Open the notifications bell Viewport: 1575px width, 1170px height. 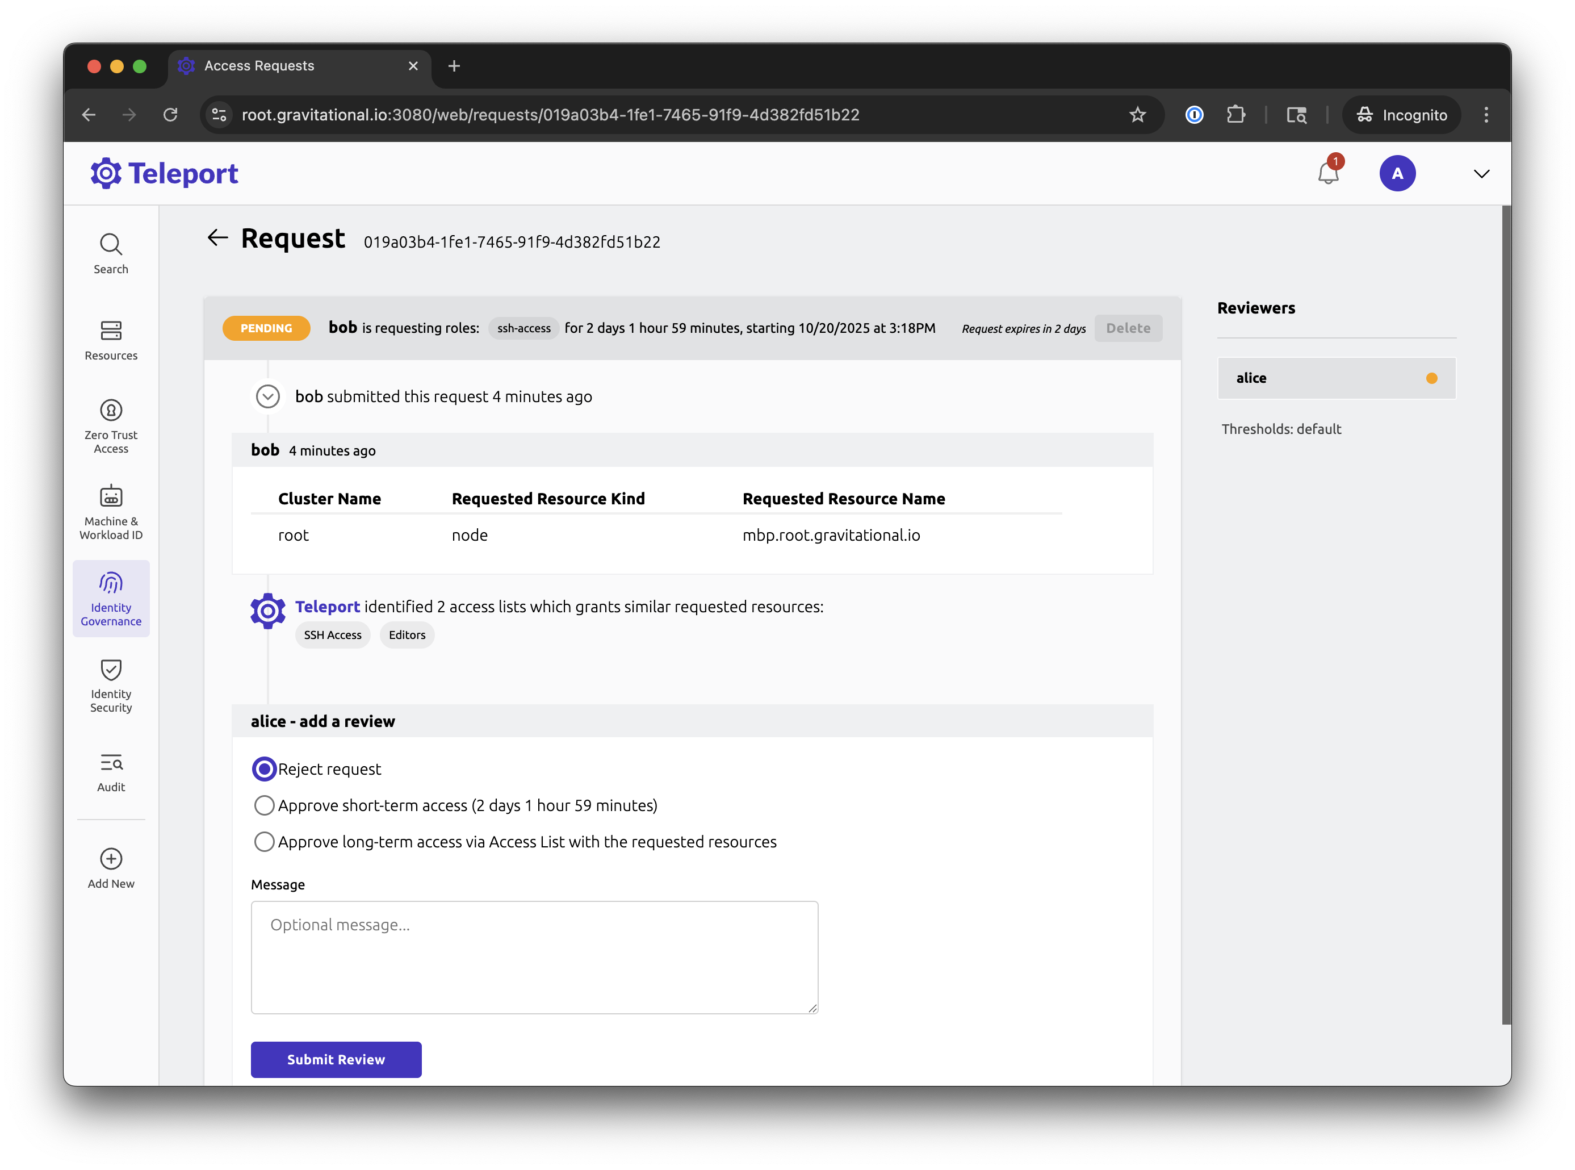coord(1328,174)
